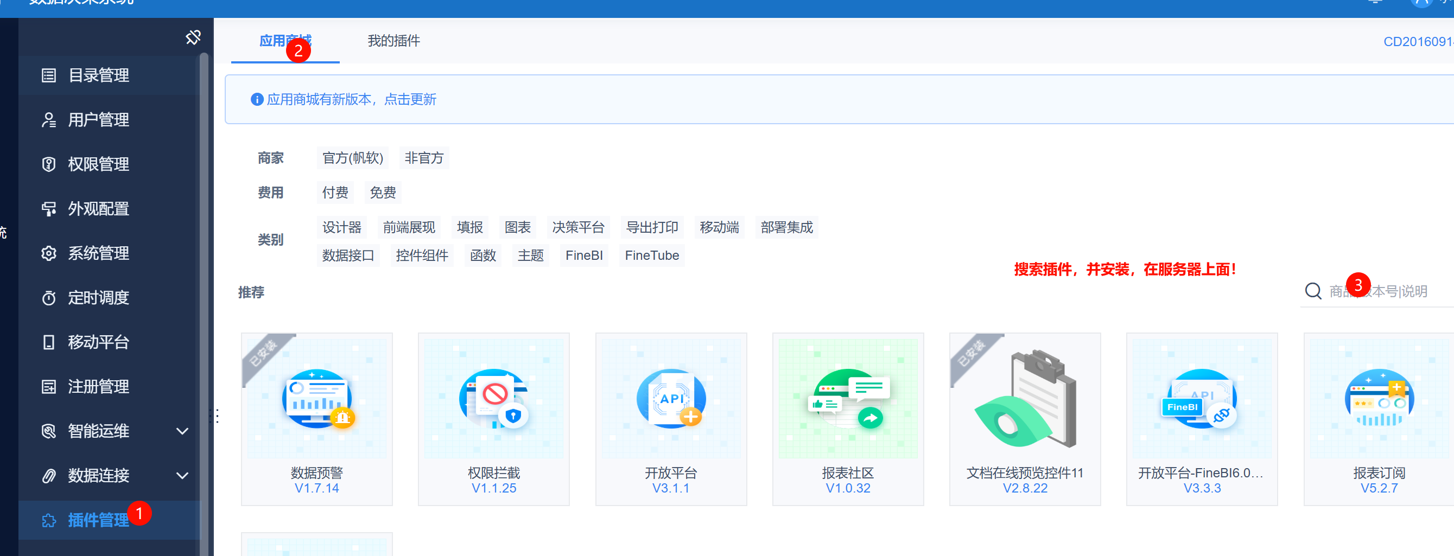
Task: Click the V2.8.22 version text
Action: click(x=1025, y=489)
